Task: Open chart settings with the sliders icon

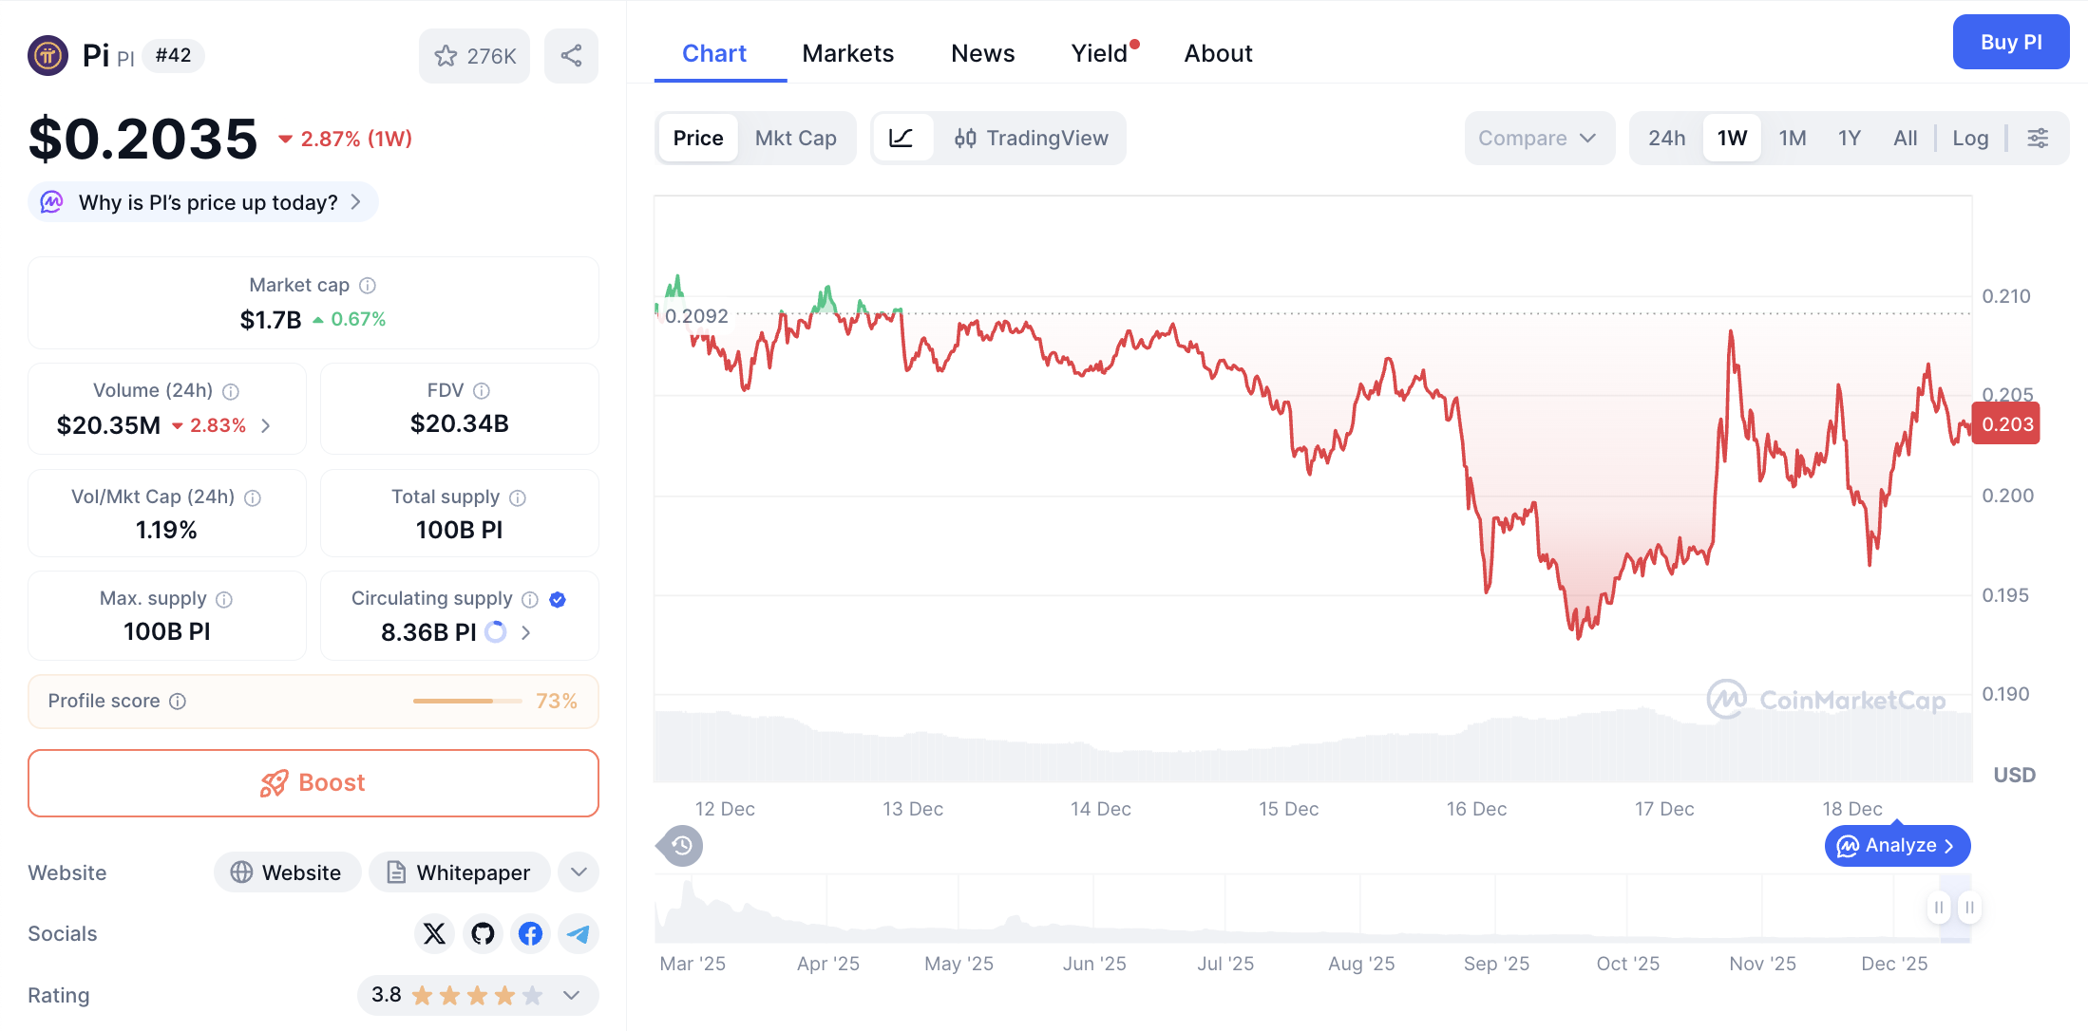Action: [x=2039, y=138]
